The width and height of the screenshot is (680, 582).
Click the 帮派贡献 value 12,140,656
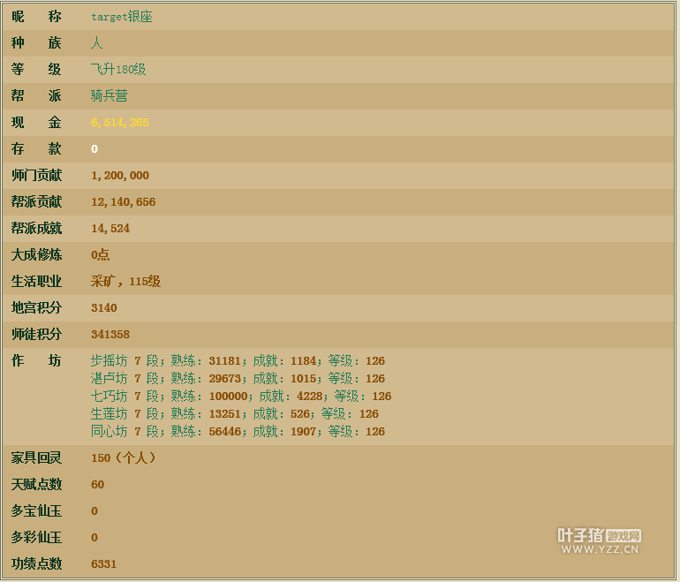(123, 202)
